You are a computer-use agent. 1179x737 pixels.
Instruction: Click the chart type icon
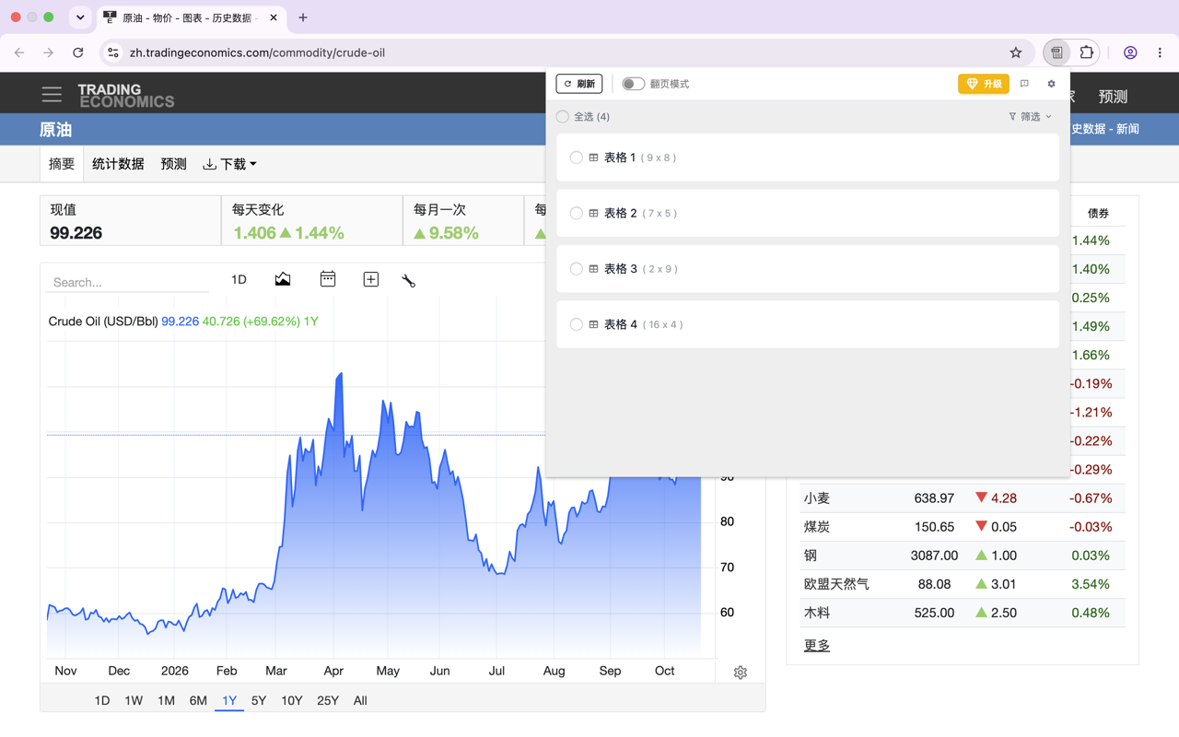click(283, 279)
